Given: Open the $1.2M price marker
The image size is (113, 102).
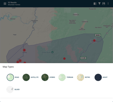Looking at the screenshot, I should 83,58.
